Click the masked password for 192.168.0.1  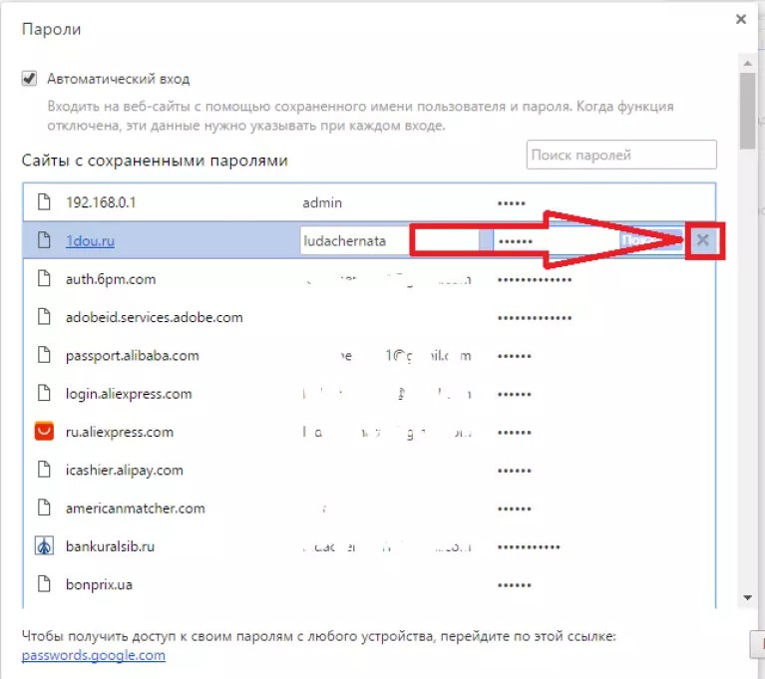click(512, 203)
